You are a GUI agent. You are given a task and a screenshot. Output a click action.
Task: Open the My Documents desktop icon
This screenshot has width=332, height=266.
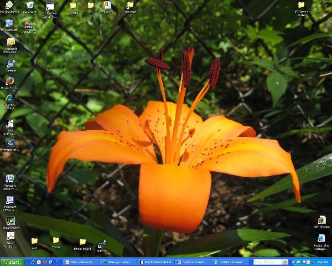coord(9,7)
